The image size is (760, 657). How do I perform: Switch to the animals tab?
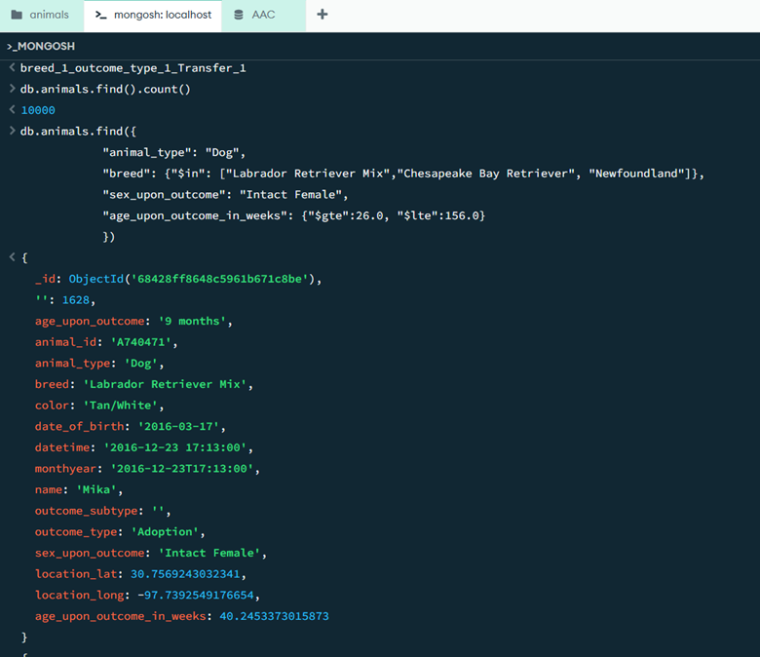click(42, 15)
